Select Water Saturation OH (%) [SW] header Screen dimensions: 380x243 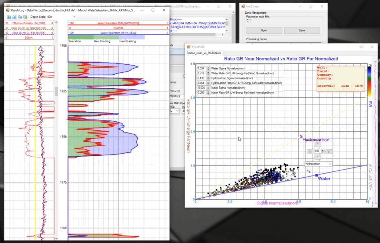(118, 33)
